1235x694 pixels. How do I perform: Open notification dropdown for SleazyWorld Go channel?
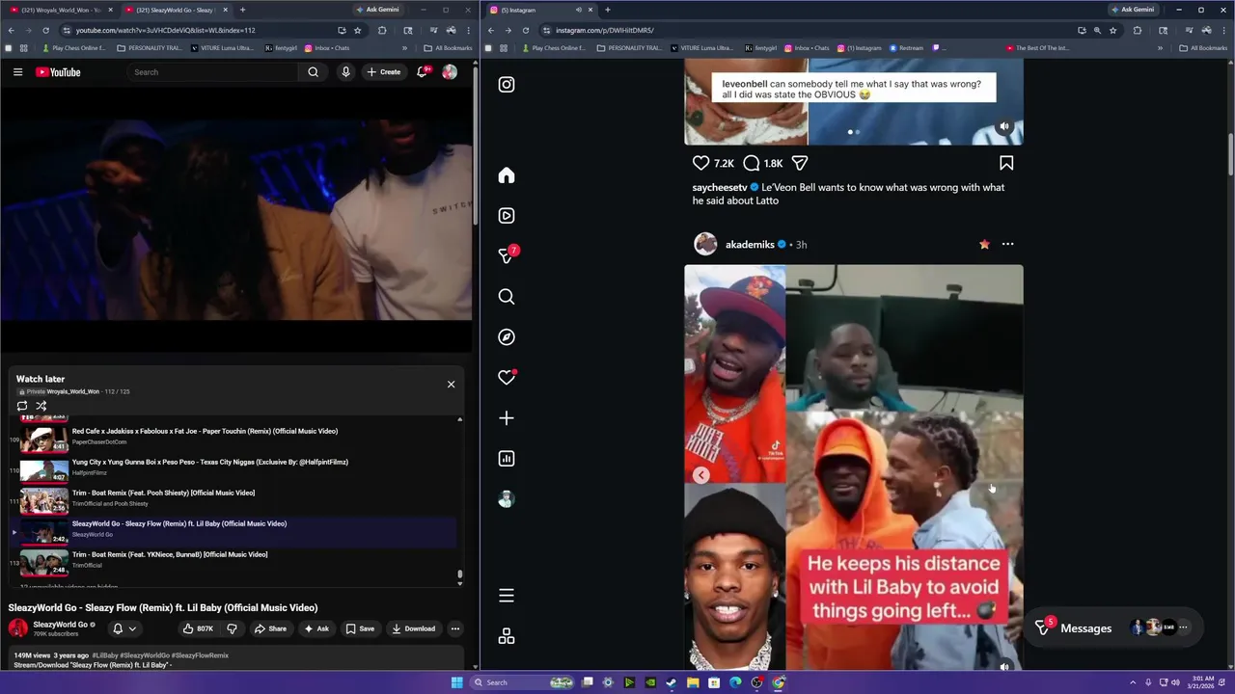[124, 628]
